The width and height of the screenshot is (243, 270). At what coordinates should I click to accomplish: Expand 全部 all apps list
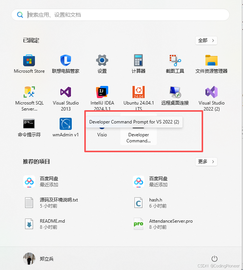206,41
